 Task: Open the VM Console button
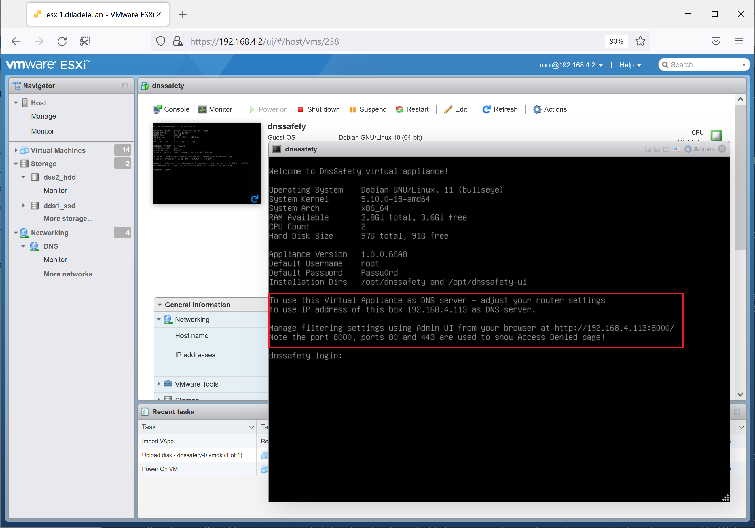[x=171, y=109]
